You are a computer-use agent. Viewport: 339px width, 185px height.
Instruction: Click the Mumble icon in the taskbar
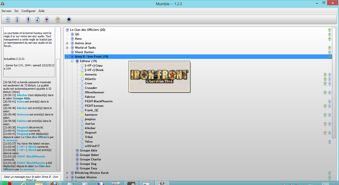162,184
